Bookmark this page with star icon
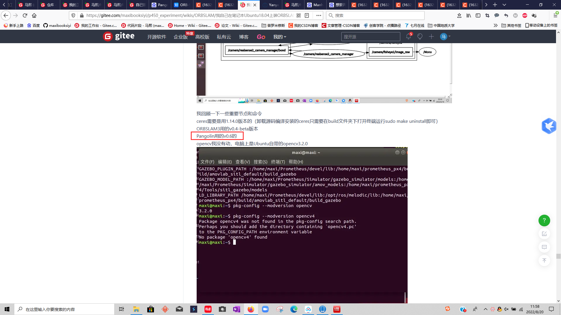 click(459, 15)
